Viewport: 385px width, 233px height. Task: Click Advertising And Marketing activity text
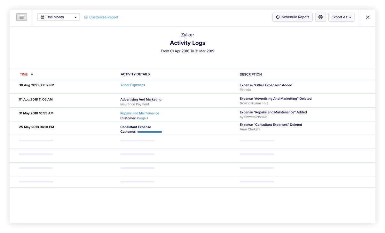point(141,99)
